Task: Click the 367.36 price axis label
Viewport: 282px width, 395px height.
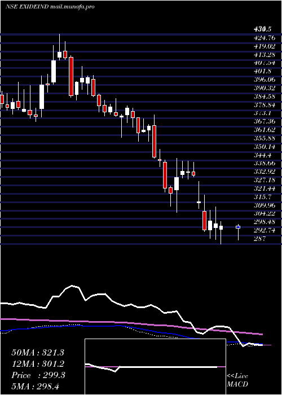Action: pos(264,121)
